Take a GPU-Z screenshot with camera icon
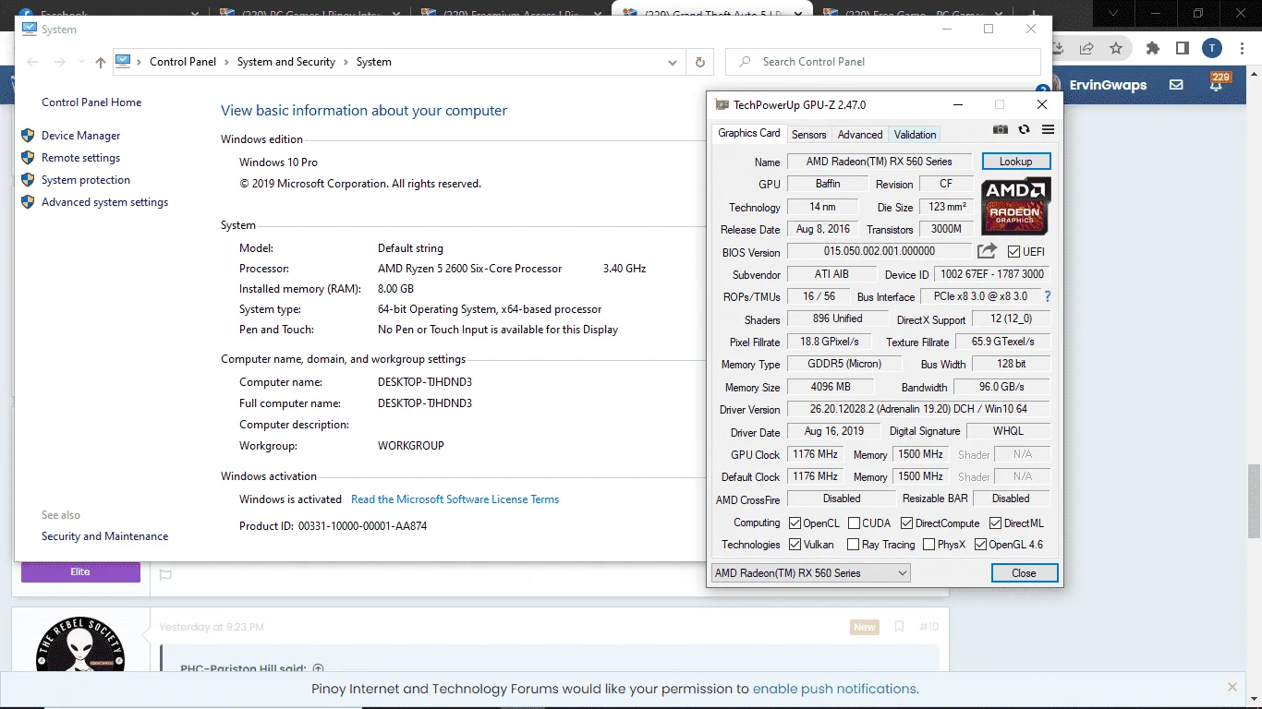 coord(1001,130)
